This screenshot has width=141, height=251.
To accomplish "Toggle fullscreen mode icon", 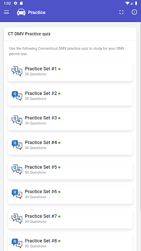I will 121,12.
